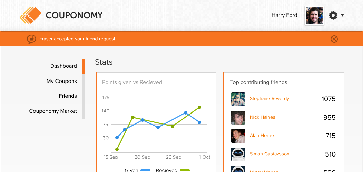The width and height of the screenshot is (363, 172).
Task: Click Harry Ford's profile photo
Action: click(314, 15)
